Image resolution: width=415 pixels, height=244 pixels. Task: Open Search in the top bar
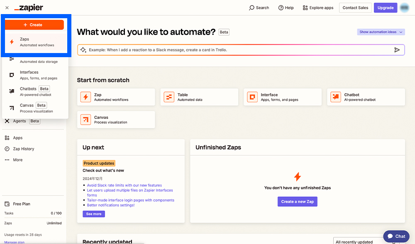point(259,7)
